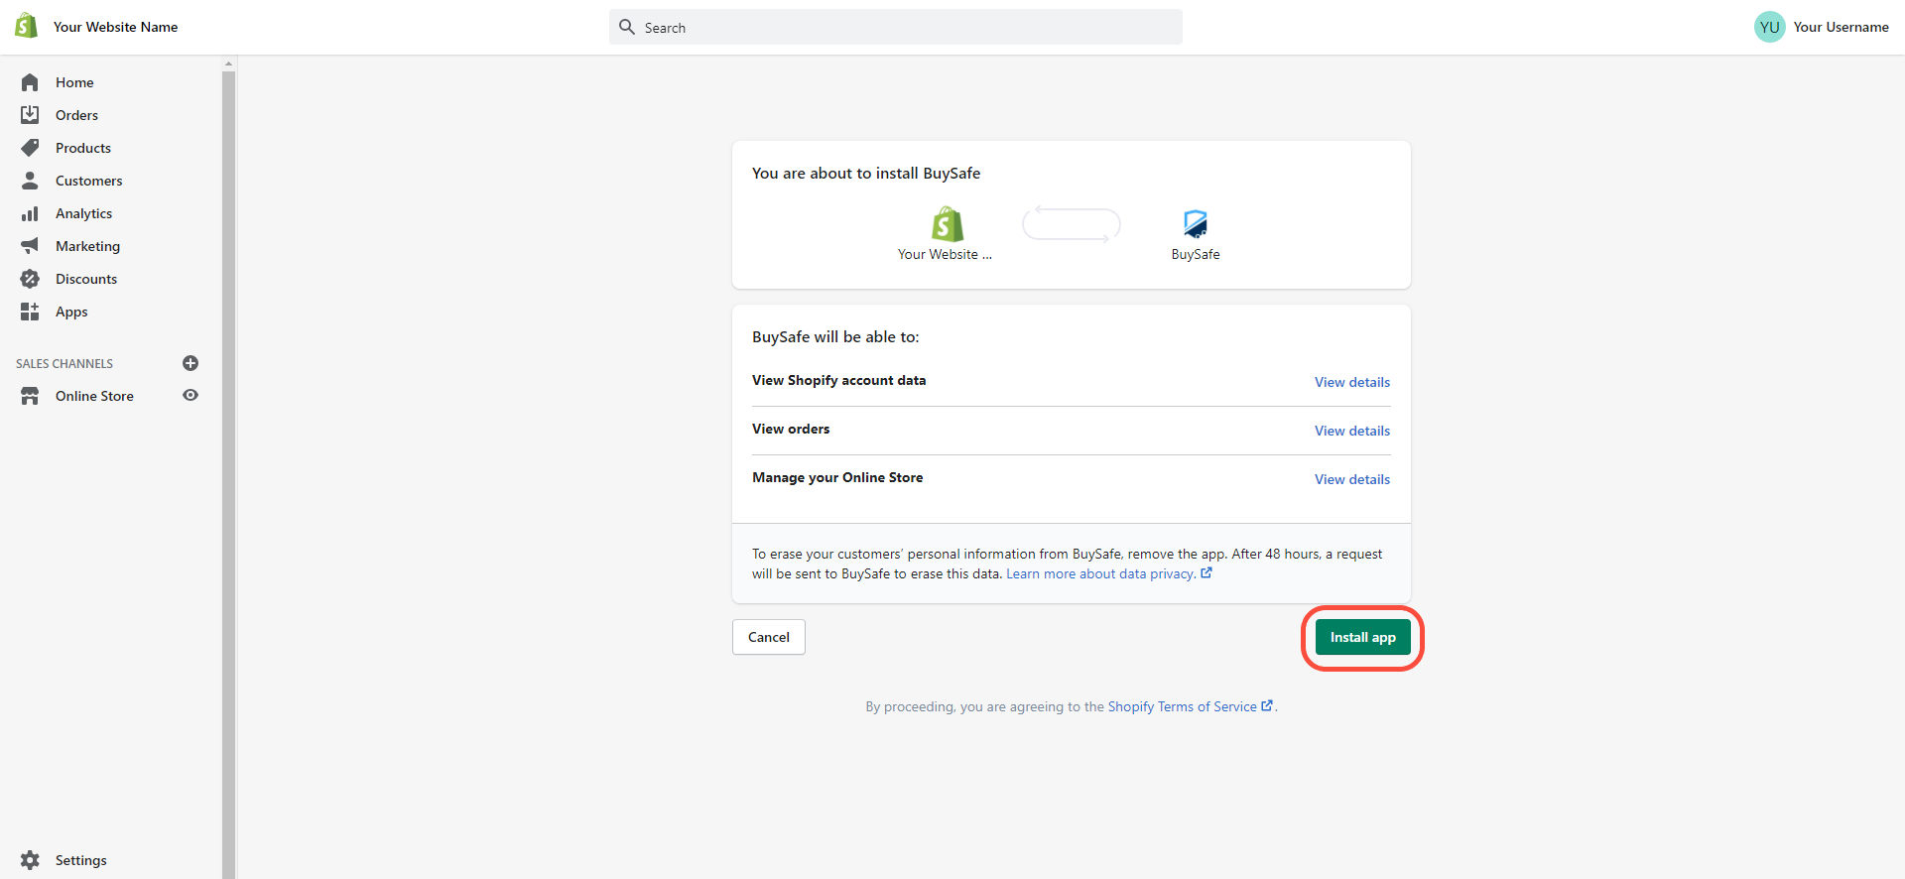Click the Analytics bar chart icon
1905x879 pixels.
(x=30, y=213)
